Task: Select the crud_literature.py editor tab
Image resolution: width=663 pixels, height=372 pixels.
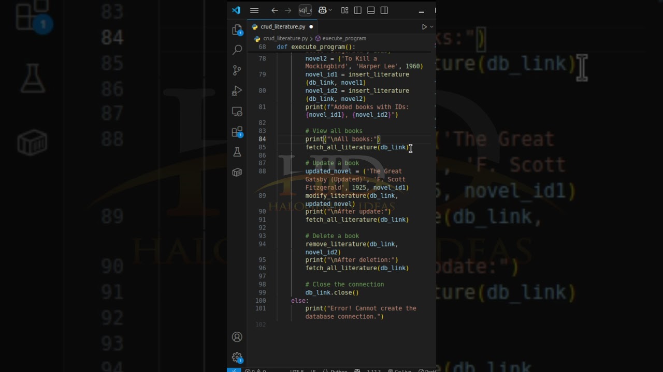Action: click(x=283, y=27)
